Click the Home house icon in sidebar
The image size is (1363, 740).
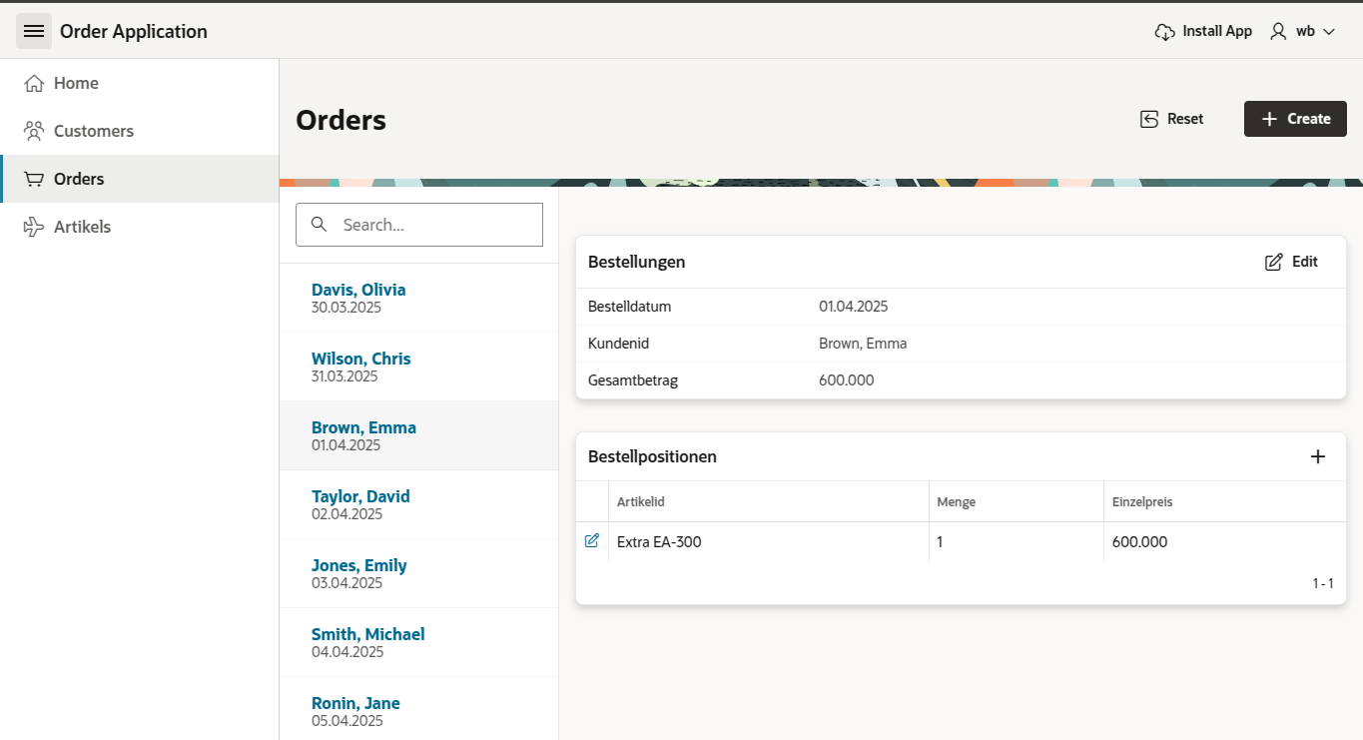[33, 83]
